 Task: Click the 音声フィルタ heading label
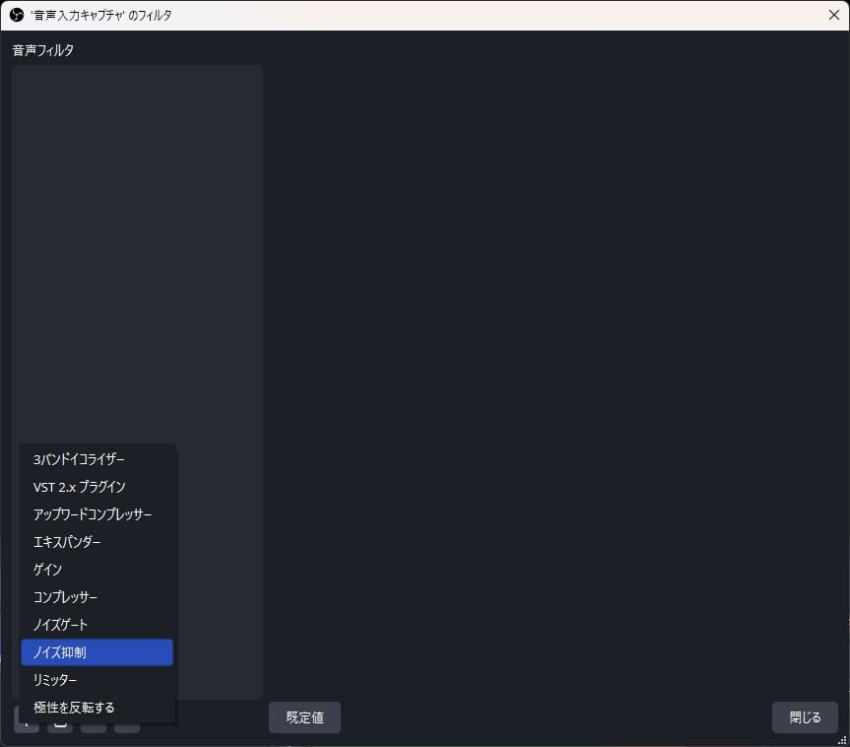point(42,50)
